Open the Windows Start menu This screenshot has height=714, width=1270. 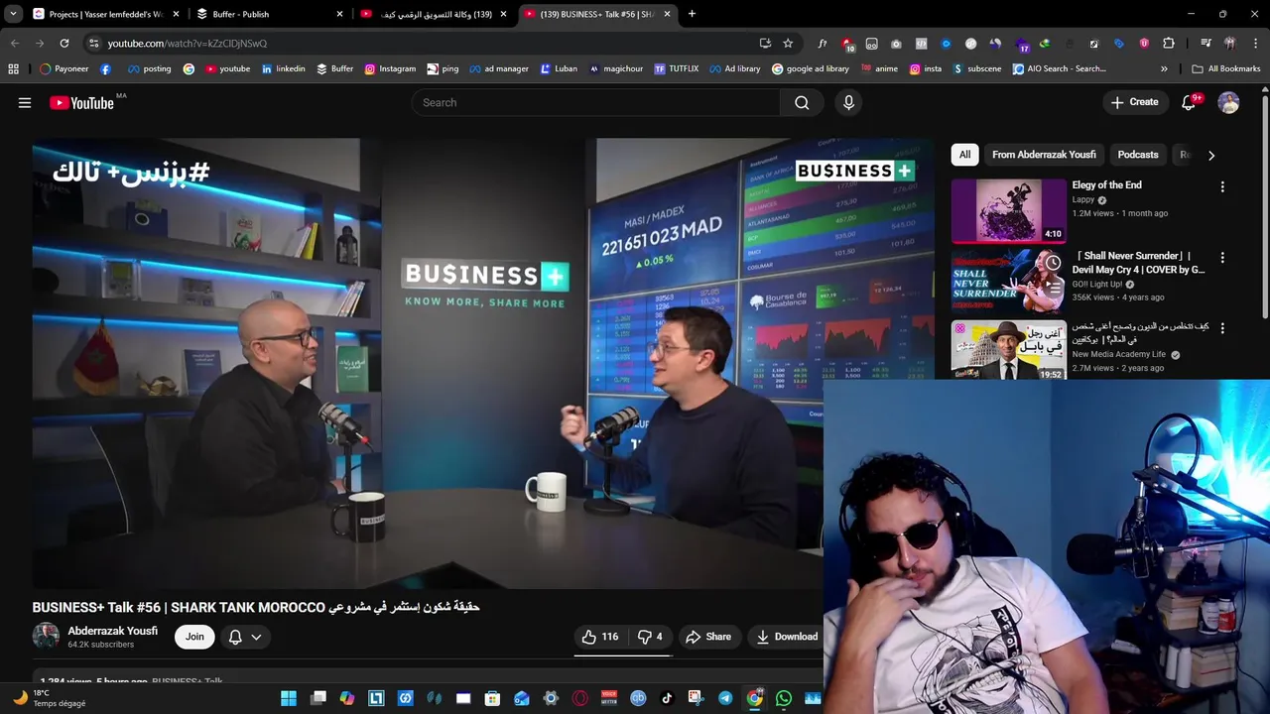click(x=289, y=698)
